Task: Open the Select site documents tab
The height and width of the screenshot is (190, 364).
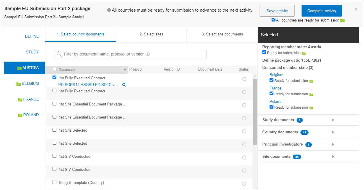Action: [222, 34]
